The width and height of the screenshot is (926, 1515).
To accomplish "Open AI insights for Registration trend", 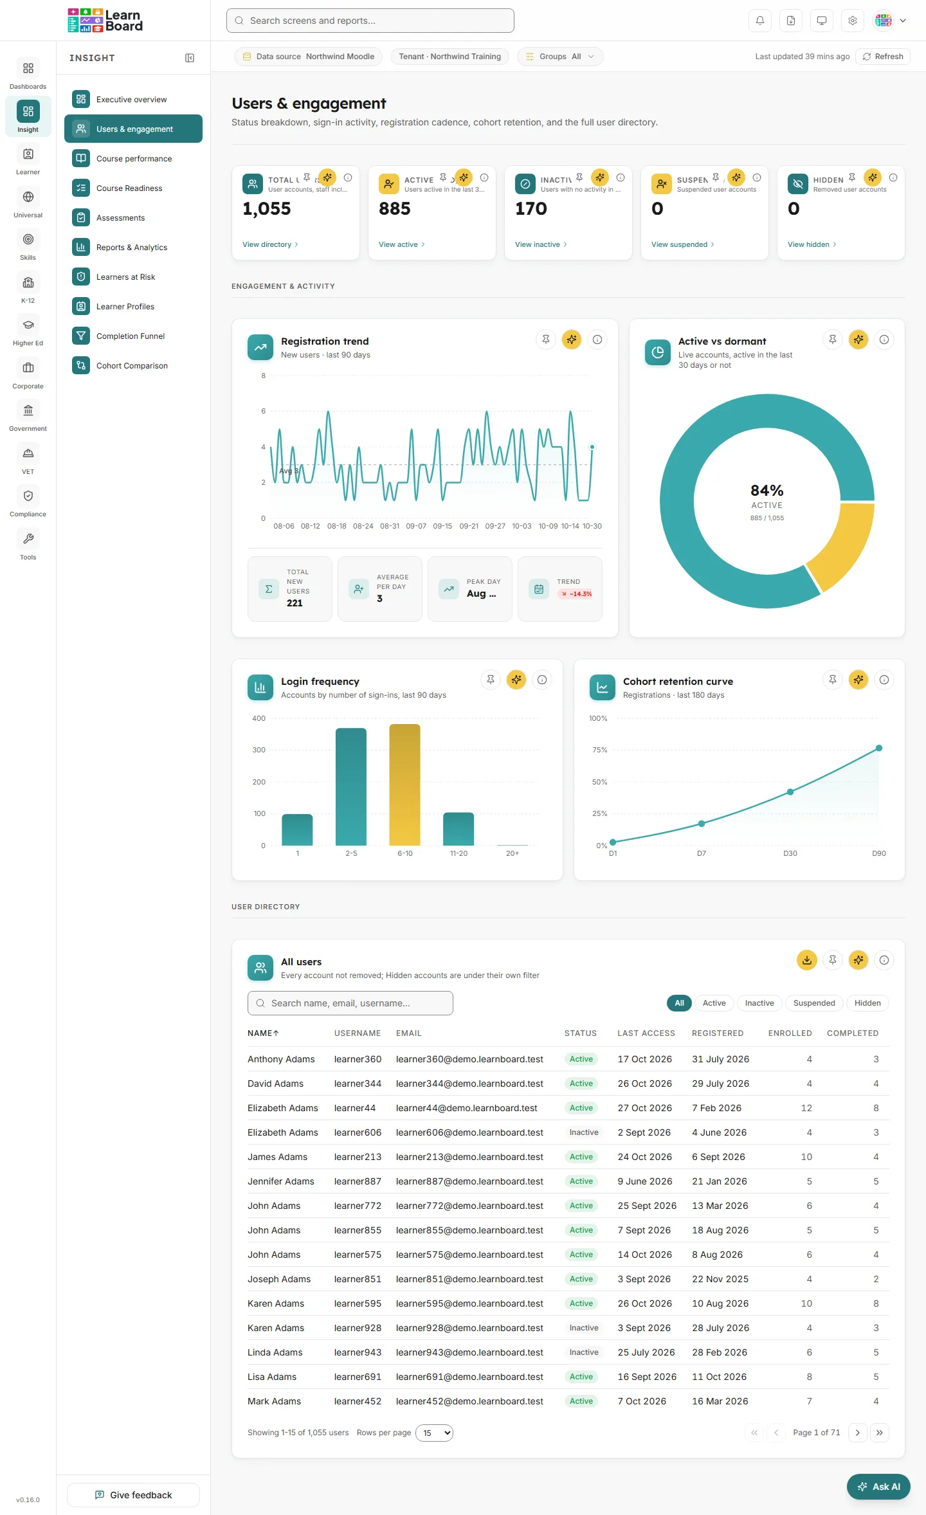I will click(x=572, y=340).
